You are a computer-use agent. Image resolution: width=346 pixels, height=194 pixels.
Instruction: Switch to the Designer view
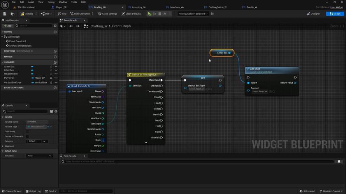[x=313, y=14]
